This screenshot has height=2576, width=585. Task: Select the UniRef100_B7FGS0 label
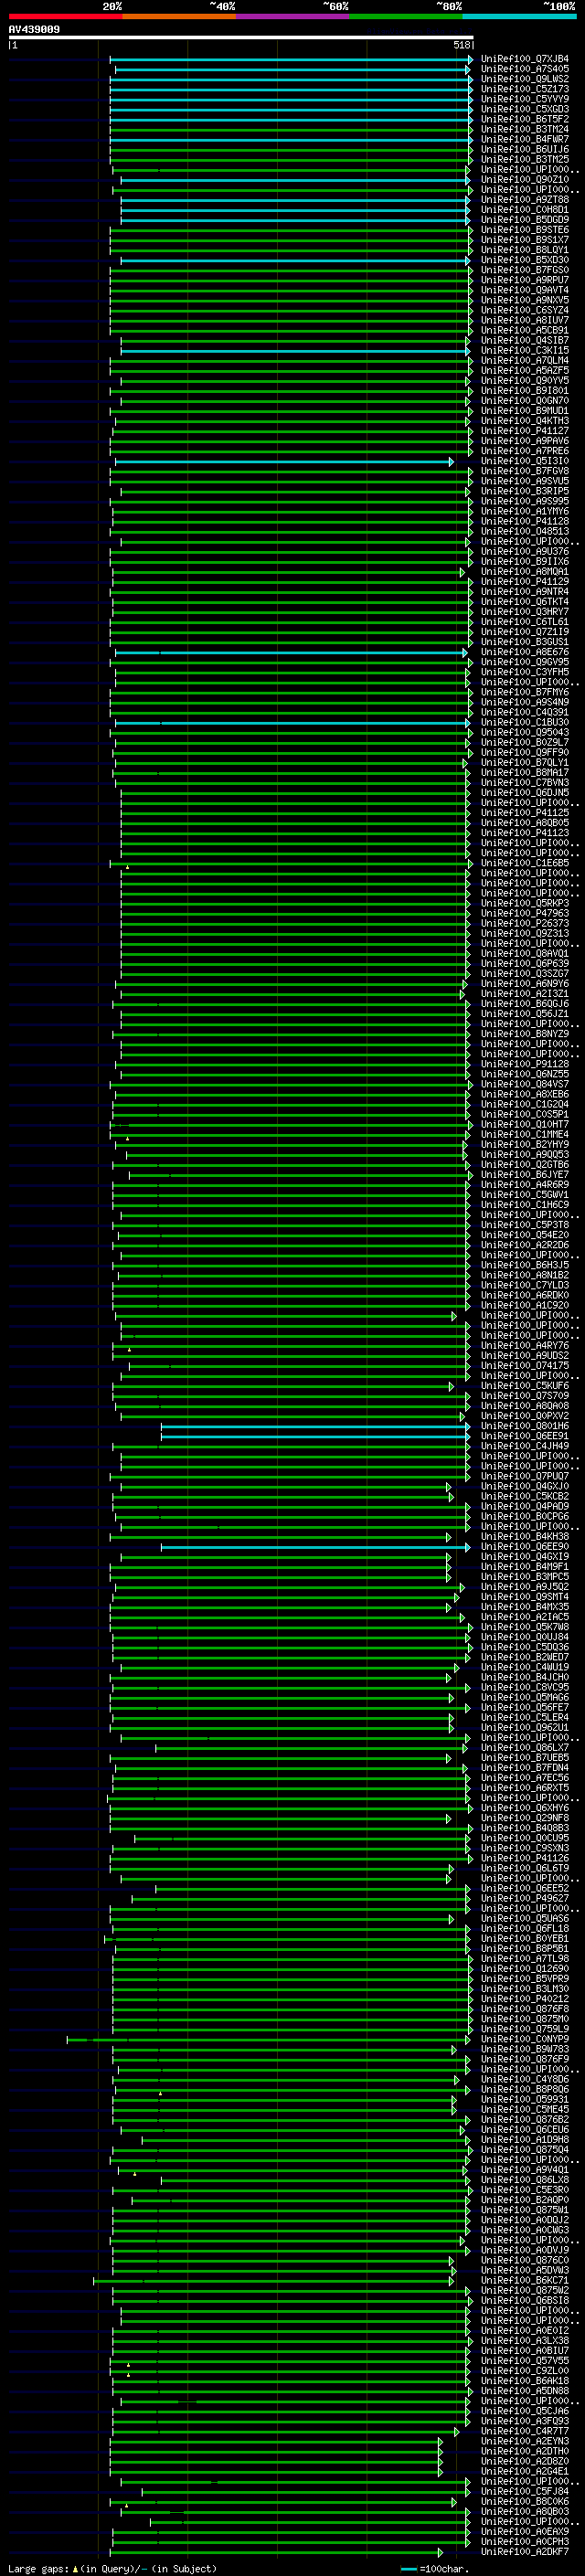tap(525, 270)
